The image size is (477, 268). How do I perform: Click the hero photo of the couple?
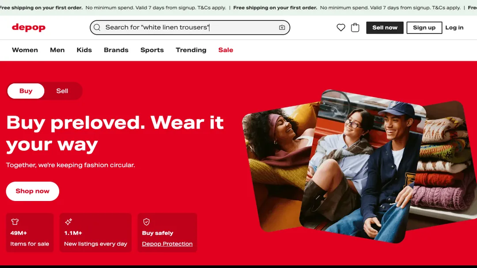click(x=362, y=166)
